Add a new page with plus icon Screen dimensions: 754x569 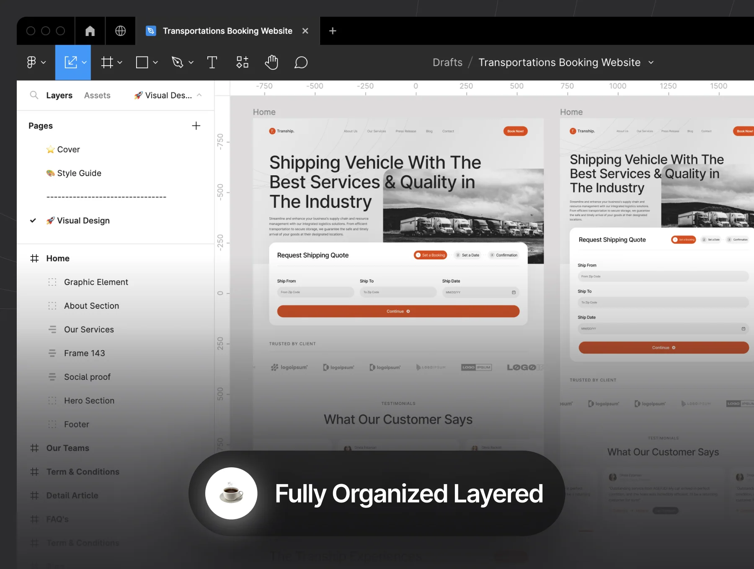196,126
